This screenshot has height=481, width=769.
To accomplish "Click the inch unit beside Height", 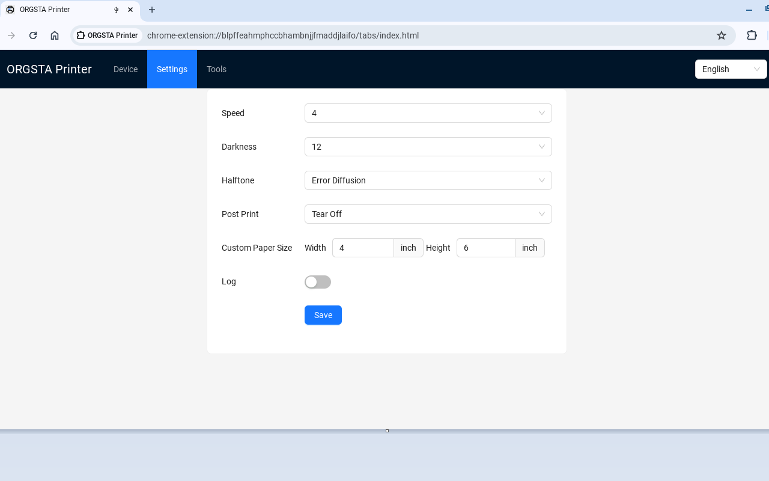I will (530, 248).
